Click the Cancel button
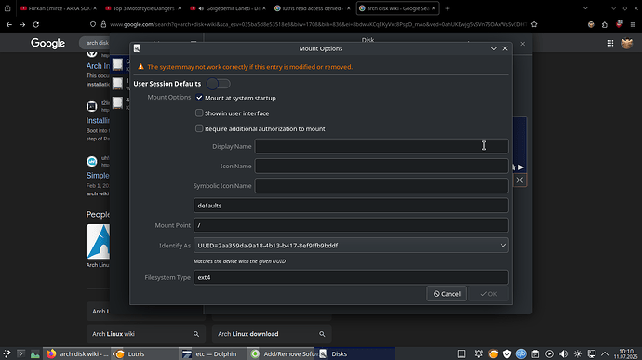Viewport: 642px width, 360px height. [447, 294]
